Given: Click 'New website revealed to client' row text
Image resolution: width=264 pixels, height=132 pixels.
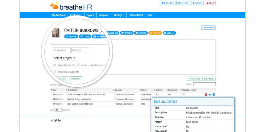Looking at the screenshot, I should pyautogui.click(x=80, y=104).
